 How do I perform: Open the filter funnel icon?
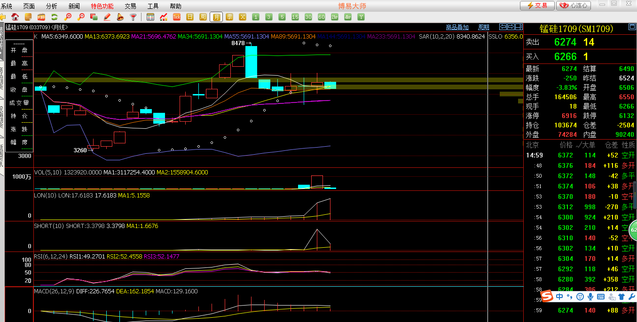(134, 17)
